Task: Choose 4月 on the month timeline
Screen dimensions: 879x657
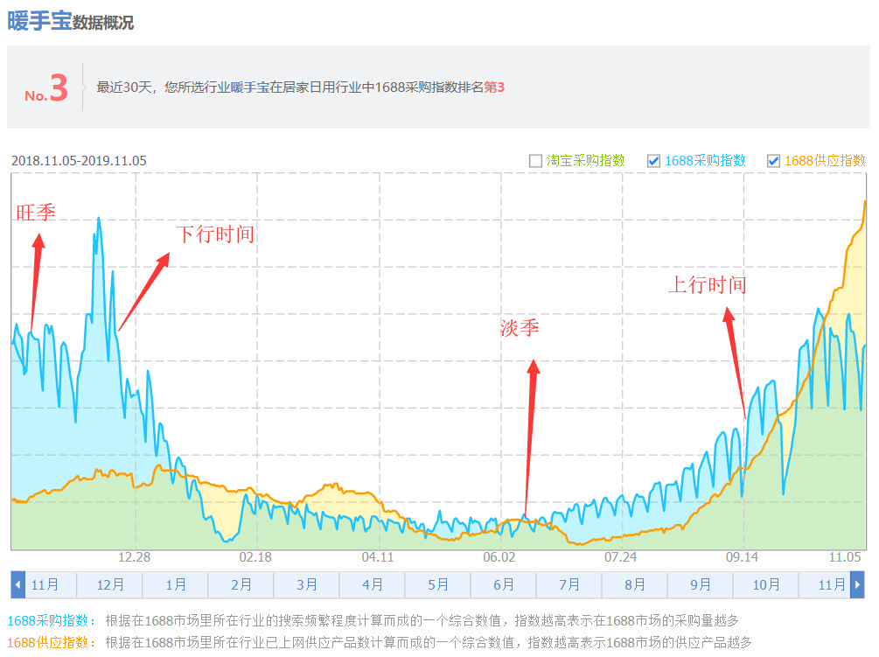Action: [x=372, y=584]
